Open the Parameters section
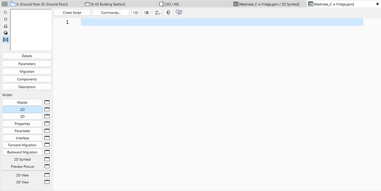This screenshot has width=381, height=191. [27, 64]
